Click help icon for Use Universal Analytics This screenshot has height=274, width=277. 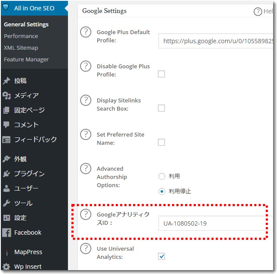(86, 249)
